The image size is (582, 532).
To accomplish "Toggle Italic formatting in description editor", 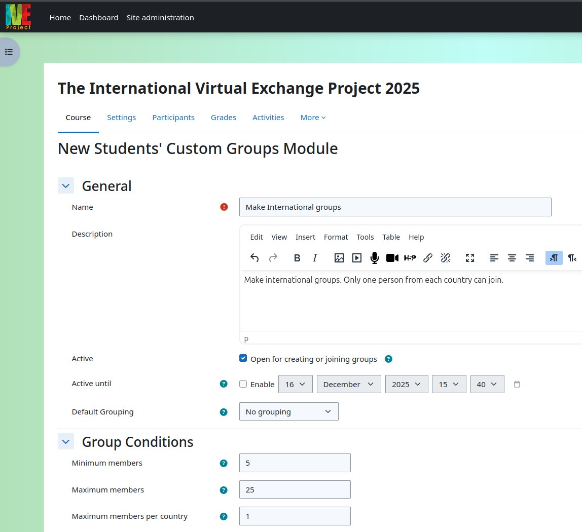I will coord(315,258).
